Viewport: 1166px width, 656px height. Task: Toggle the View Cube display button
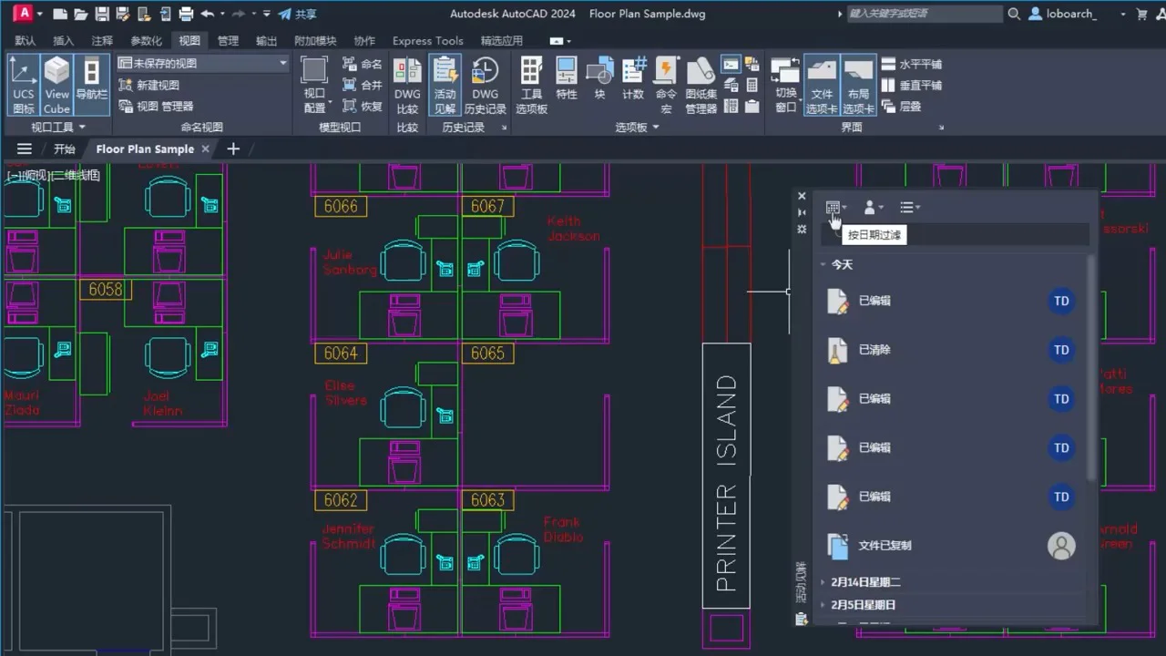pos(56,84)
